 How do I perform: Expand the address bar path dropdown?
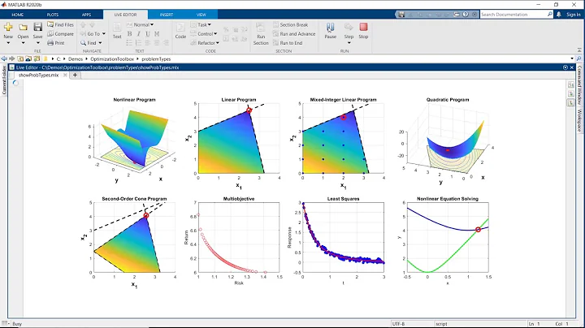[x=572, y=58]
